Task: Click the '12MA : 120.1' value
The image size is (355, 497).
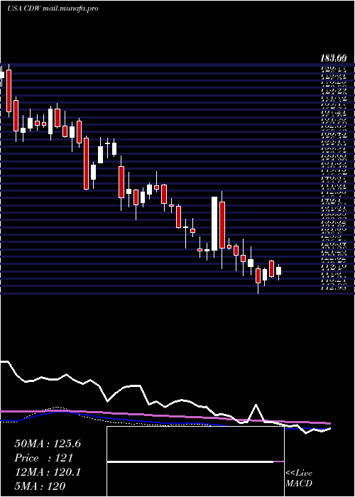Action: pos(48,472)
